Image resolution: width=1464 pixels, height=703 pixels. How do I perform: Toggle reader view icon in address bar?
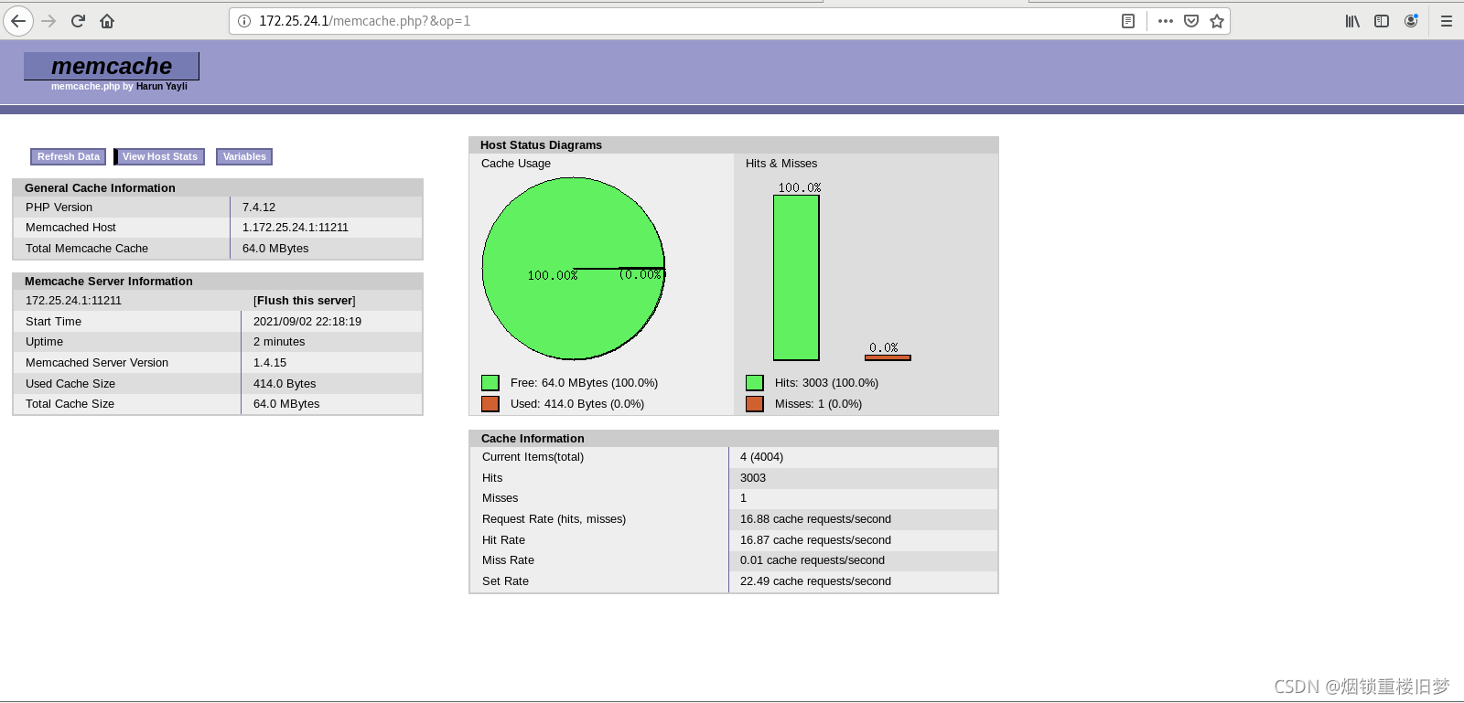(1128, 21)
